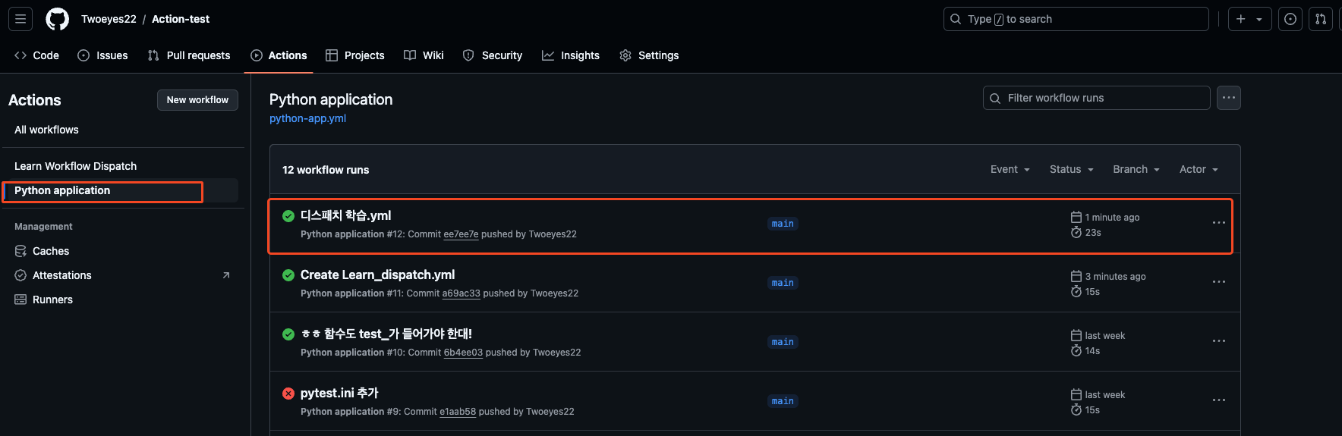Click the '23s' duration on run #12
Viewport: 1342px width, 436px height.
point(1093,233)
